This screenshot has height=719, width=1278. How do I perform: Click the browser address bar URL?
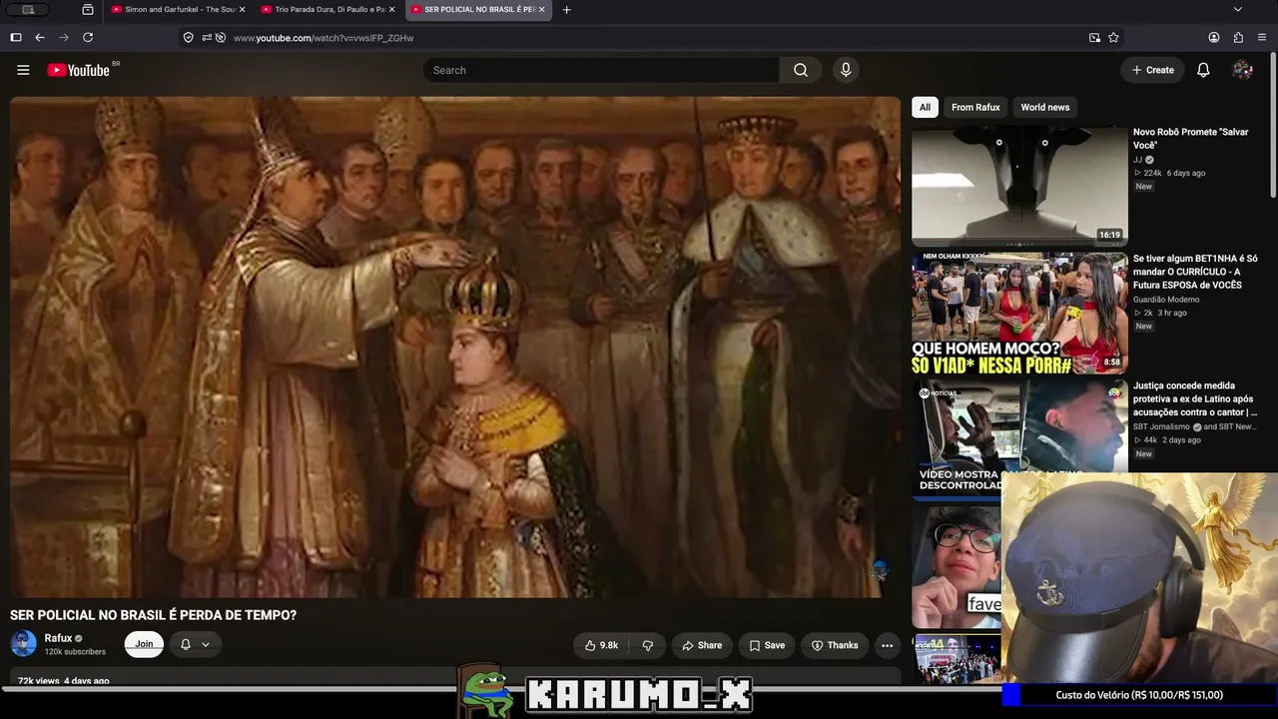(x=323, y=38)
